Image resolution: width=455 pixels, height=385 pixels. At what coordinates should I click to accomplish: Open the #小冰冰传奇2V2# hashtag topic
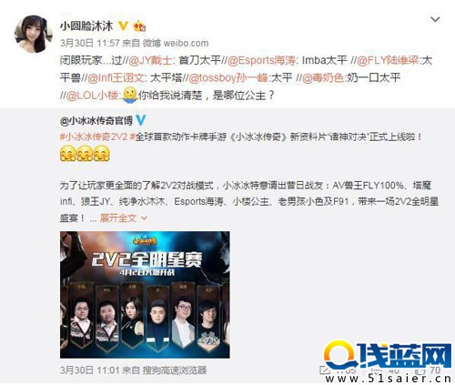97,137
